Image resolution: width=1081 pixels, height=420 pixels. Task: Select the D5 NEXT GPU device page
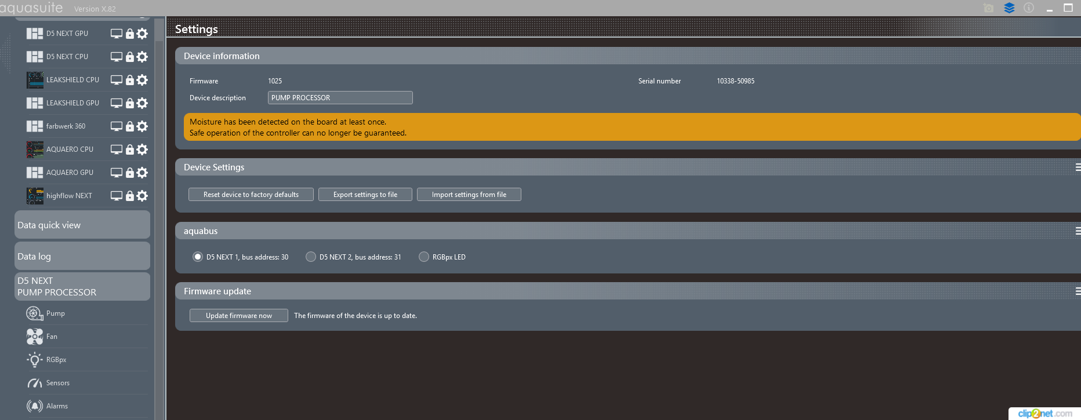pyautogui.click(x=67, y=34)
